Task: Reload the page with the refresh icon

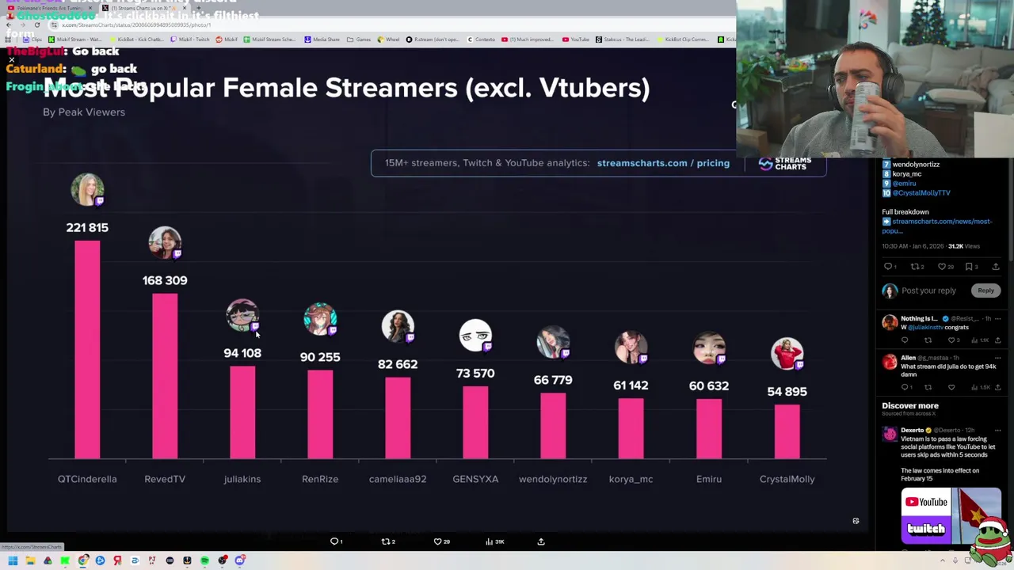Action: (36, 25)
